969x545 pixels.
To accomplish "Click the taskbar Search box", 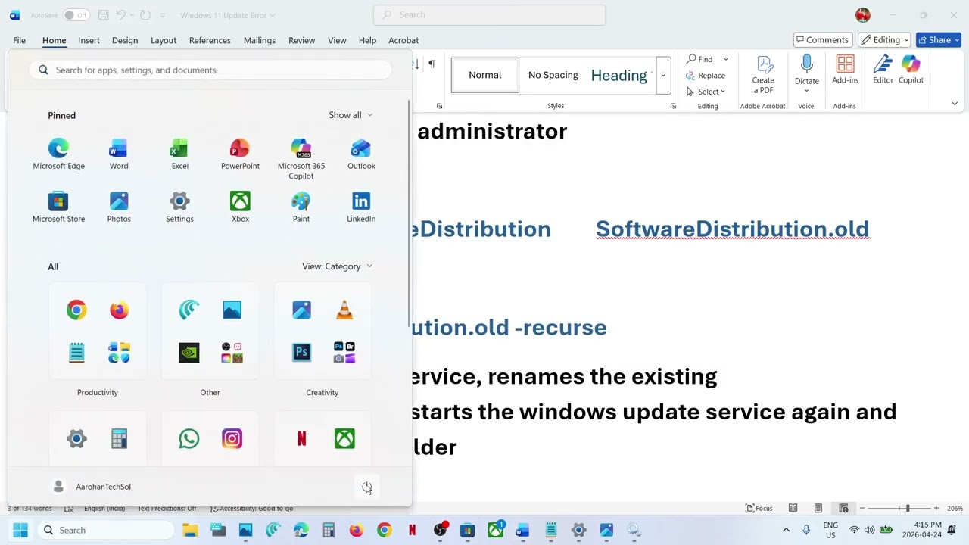I will [x=104, y=530].
